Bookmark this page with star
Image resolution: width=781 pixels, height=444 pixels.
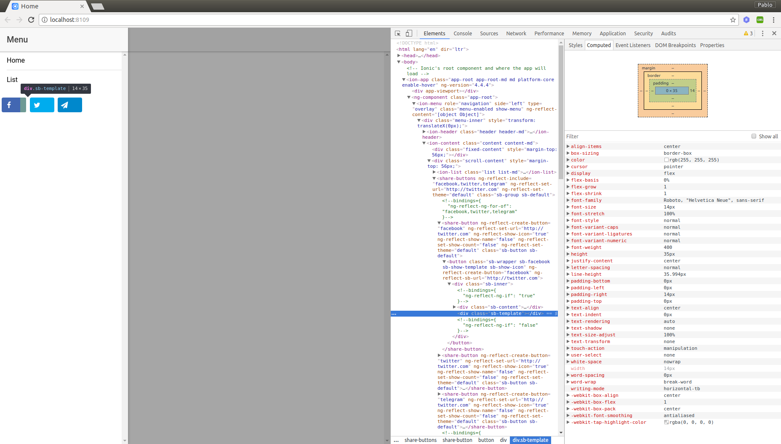733,20
